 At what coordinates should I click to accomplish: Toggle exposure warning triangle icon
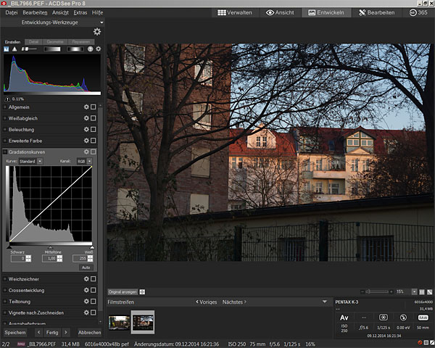15,49
